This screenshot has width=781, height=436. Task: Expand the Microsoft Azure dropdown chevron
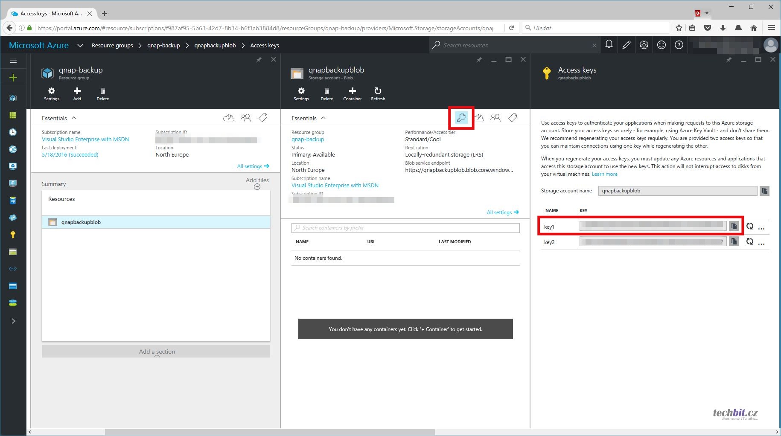(x=80, y=45)
